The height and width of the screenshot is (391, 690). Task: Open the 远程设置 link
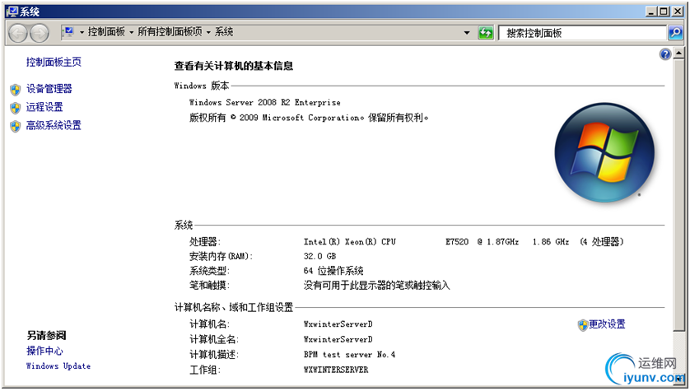click(44, 107)
